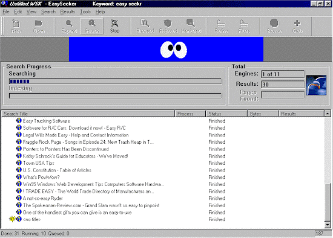Viewport: 333px width, 238px height.
Task: Click the Engines field showing 1 of 11
Action: pyautogui.click(x=283, y=74)
